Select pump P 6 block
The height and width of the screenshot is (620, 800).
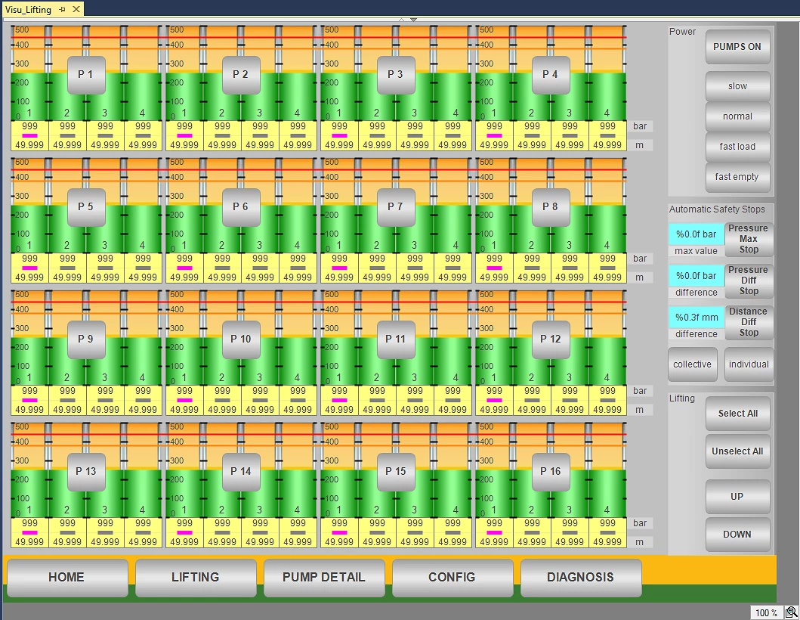241,207
